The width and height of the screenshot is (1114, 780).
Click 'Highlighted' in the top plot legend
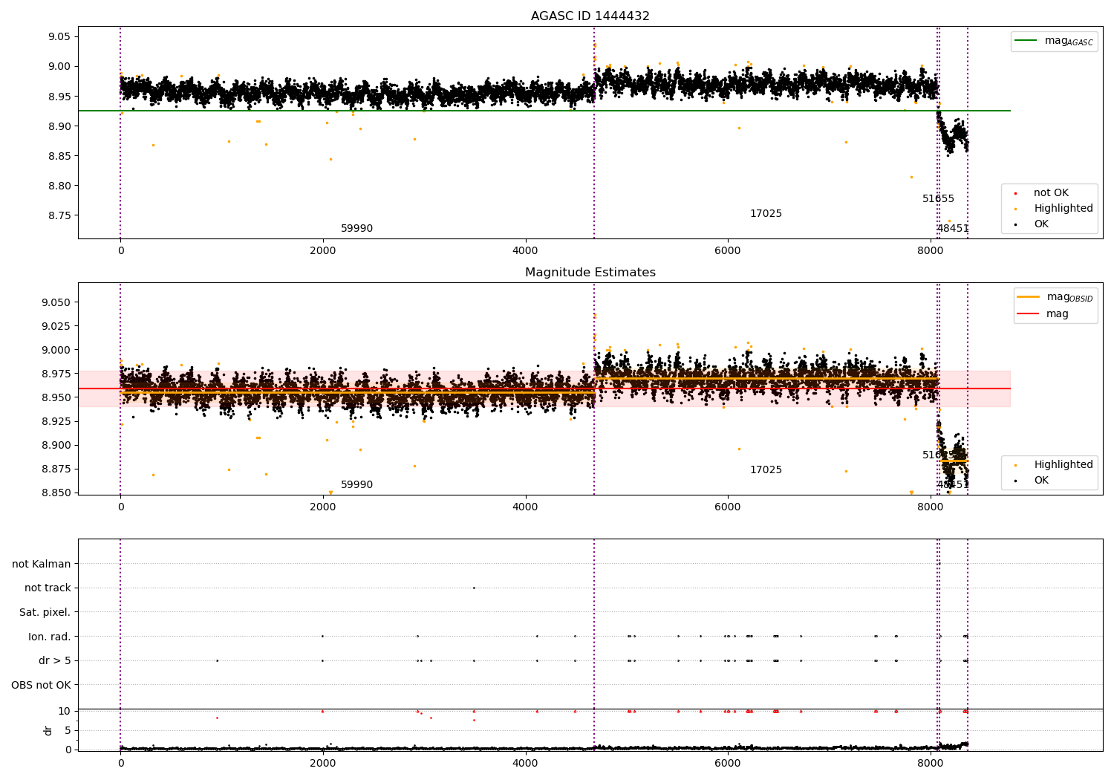1063,209
